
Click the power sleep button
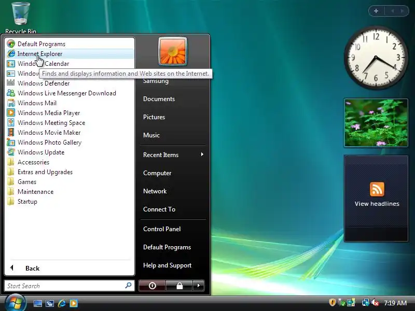[x=152, y=286]
